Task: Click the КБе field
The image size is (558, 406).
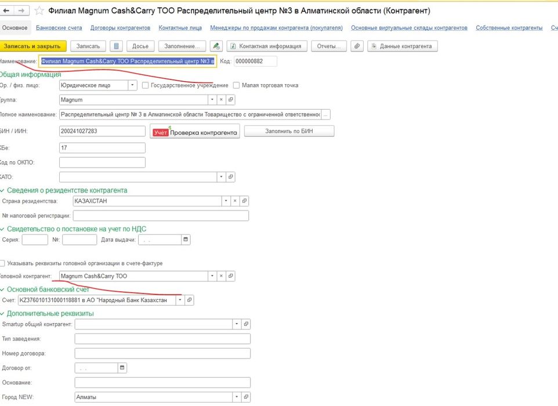Action: pyautogui.click(x=102, y=148)
